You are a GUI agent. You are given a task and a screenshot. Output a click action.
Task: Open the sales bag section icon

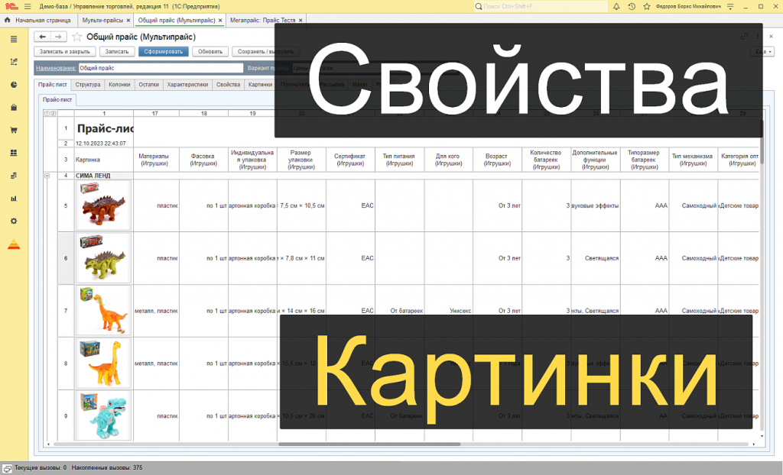[x=14, y=107]
